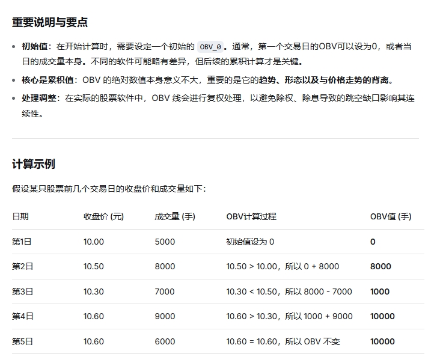Click the "日期" table column header
This screenshot has height=360, width=434.
click(20, 216)
